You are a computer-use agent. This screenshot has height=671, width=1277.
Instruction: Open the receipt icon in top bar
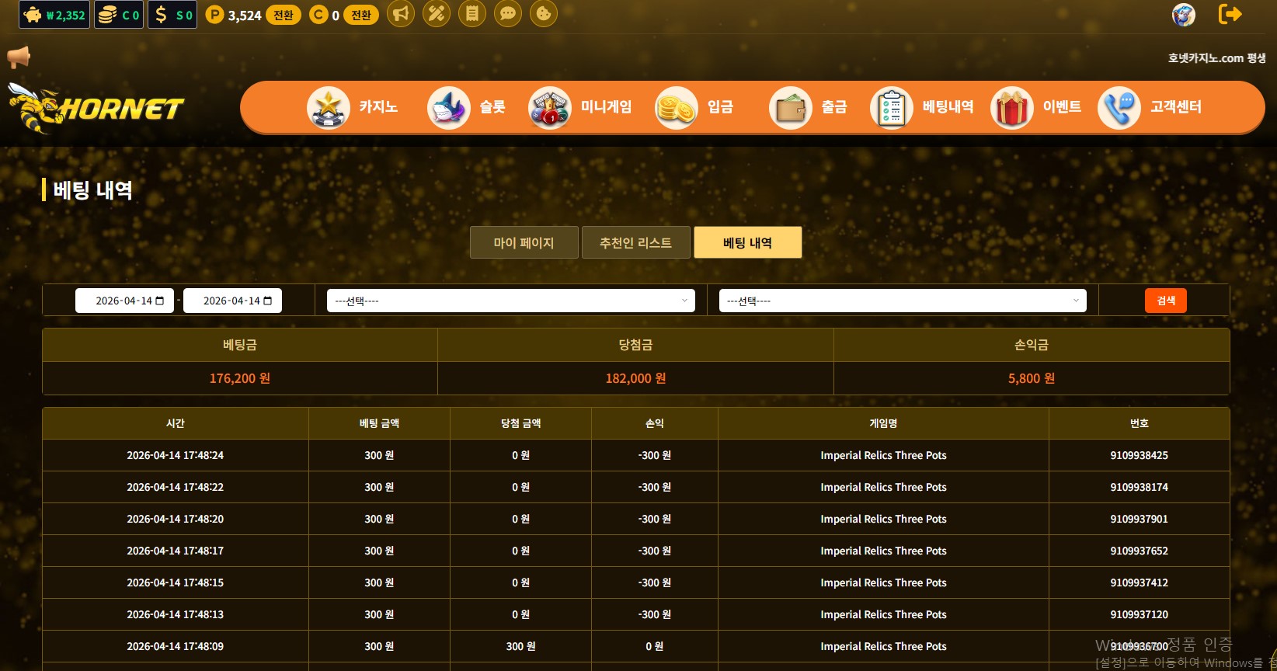point(472,14)
